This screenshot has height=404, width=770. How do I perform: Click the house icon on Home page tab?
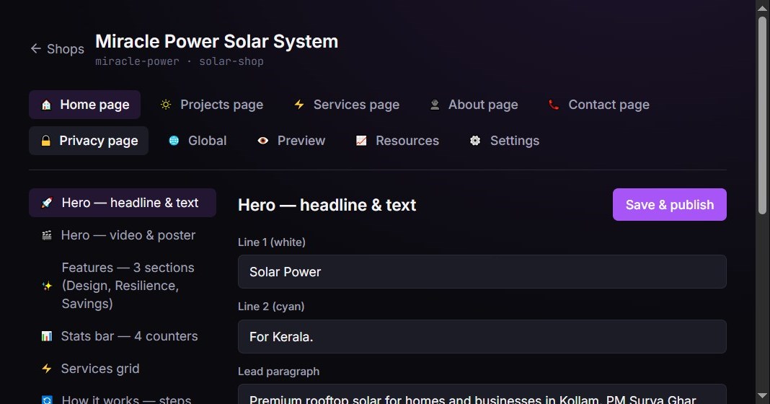pyautogui.click(x=46, y=105)
